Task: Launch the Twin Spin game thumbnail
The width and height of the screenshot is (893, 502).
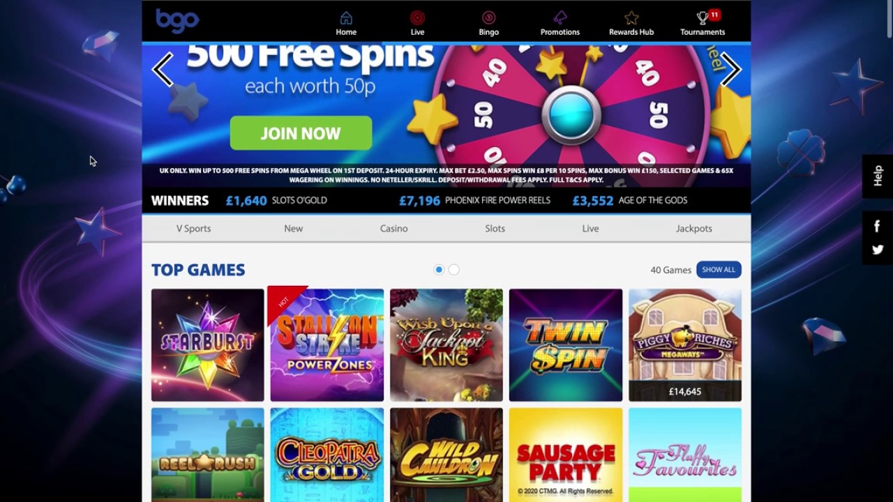Action: (566, 345)
